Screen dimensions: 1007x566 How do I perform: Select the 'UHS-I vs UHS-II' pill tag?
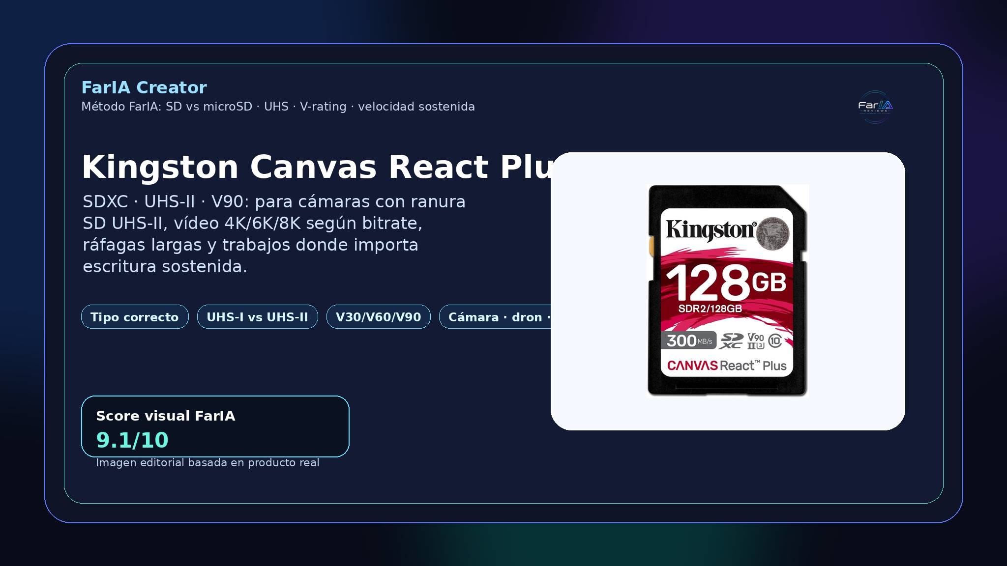point(258,317)
